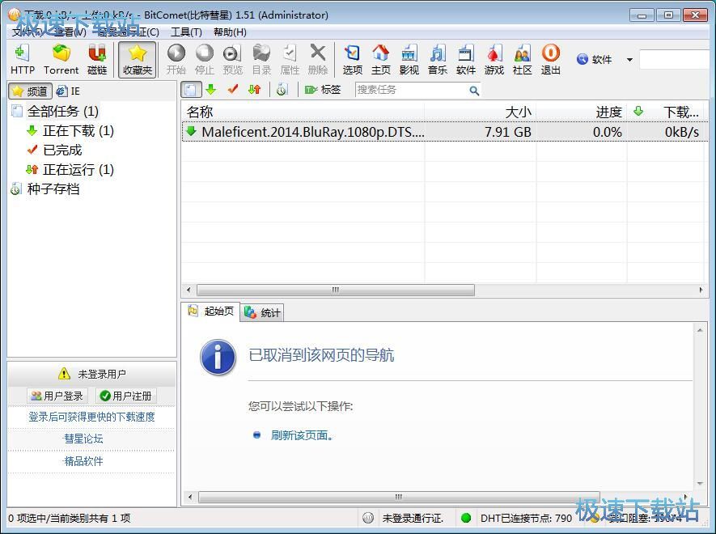
Task: Click task list scroll right arrow
Action: tap(701, 290)
